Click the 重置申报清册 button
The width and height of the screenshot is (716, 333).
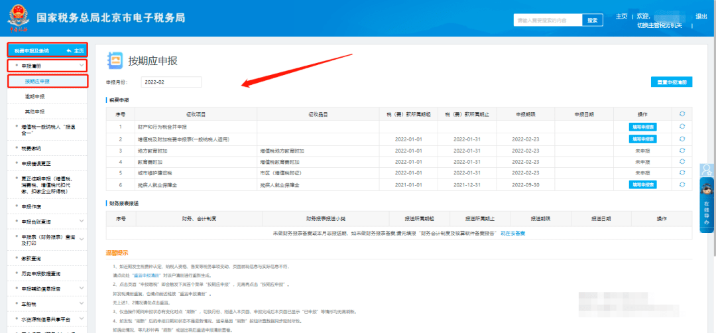click(671, 82)
